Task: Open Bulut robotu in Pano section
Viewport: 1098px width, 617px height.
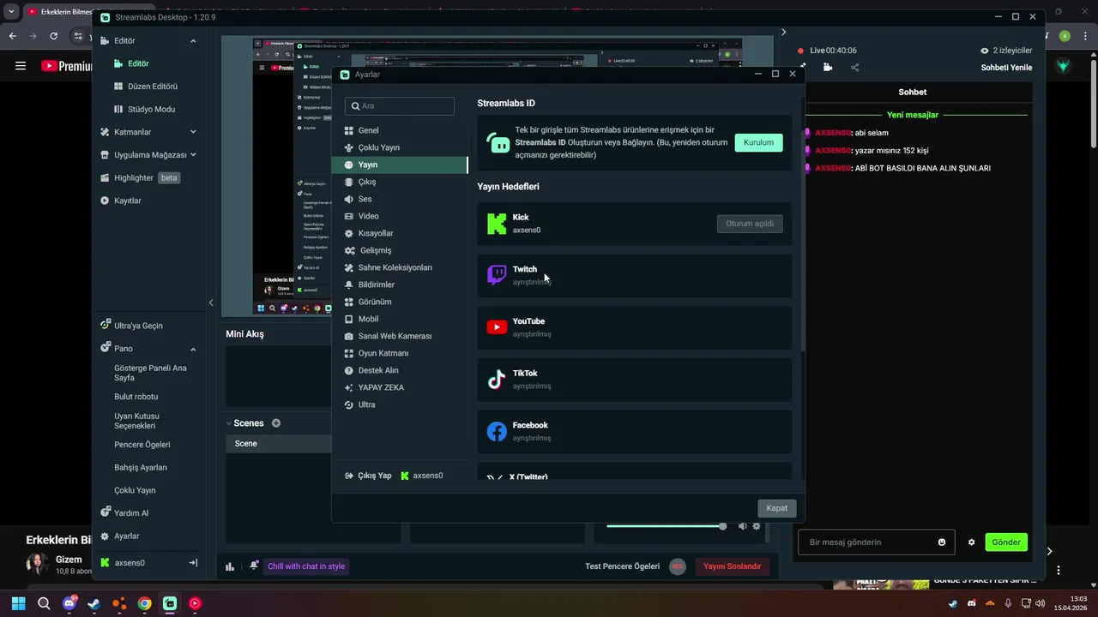Action: (136, 397)
